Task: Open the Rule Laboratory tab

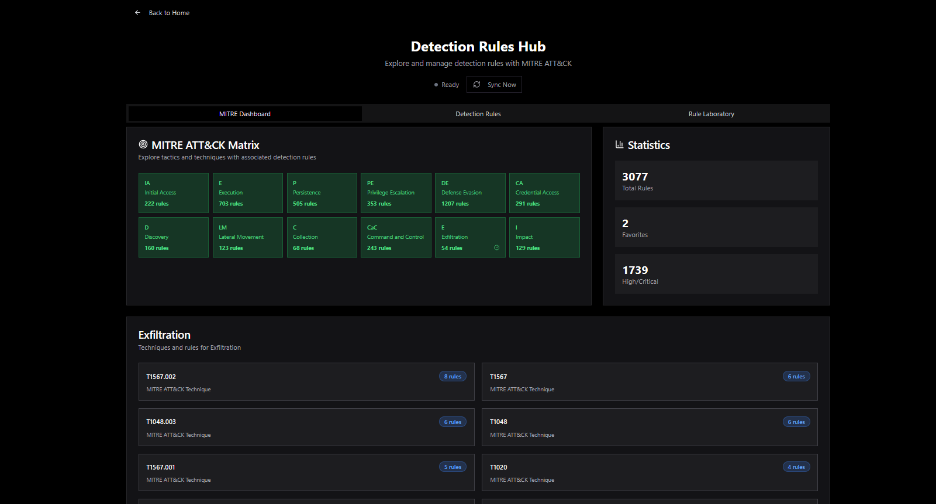Action: (x=711, y=114)
